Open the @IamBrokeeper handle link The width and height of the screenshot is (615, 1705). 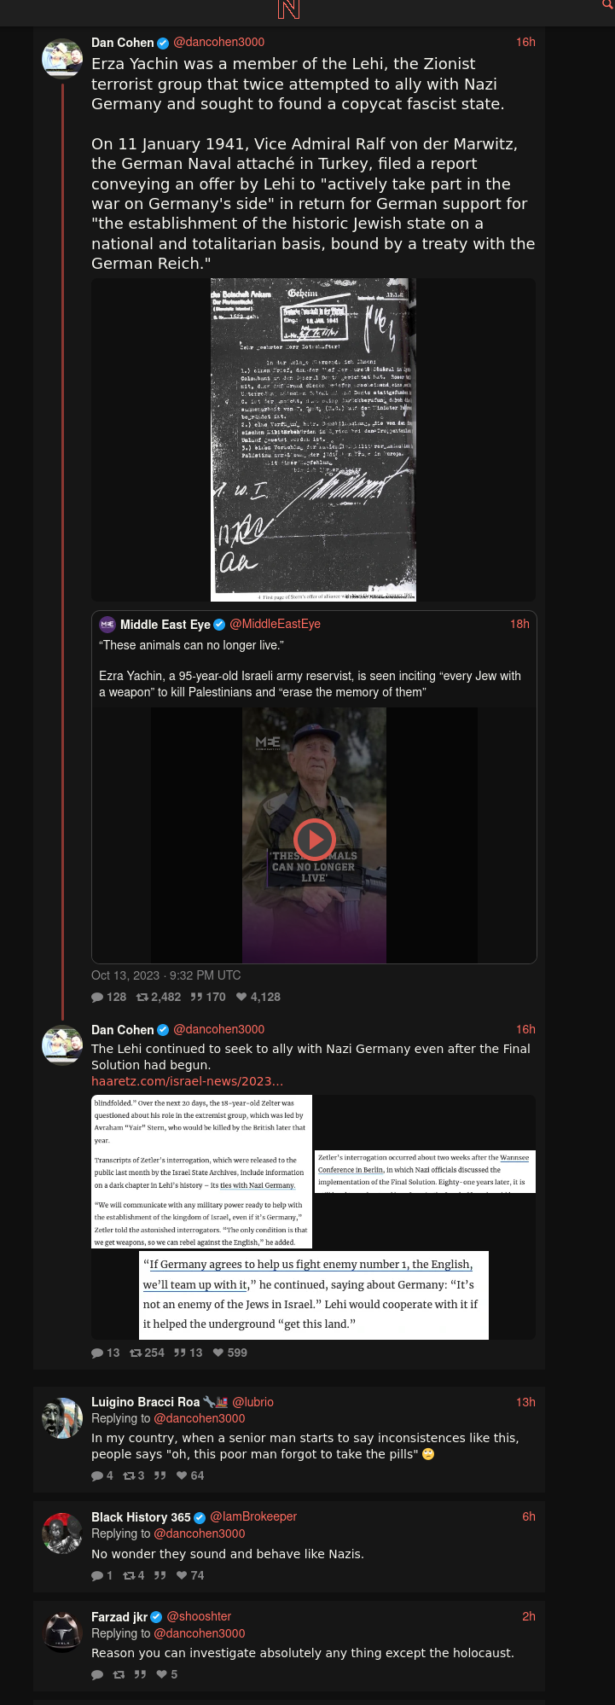coord(253,1516)
